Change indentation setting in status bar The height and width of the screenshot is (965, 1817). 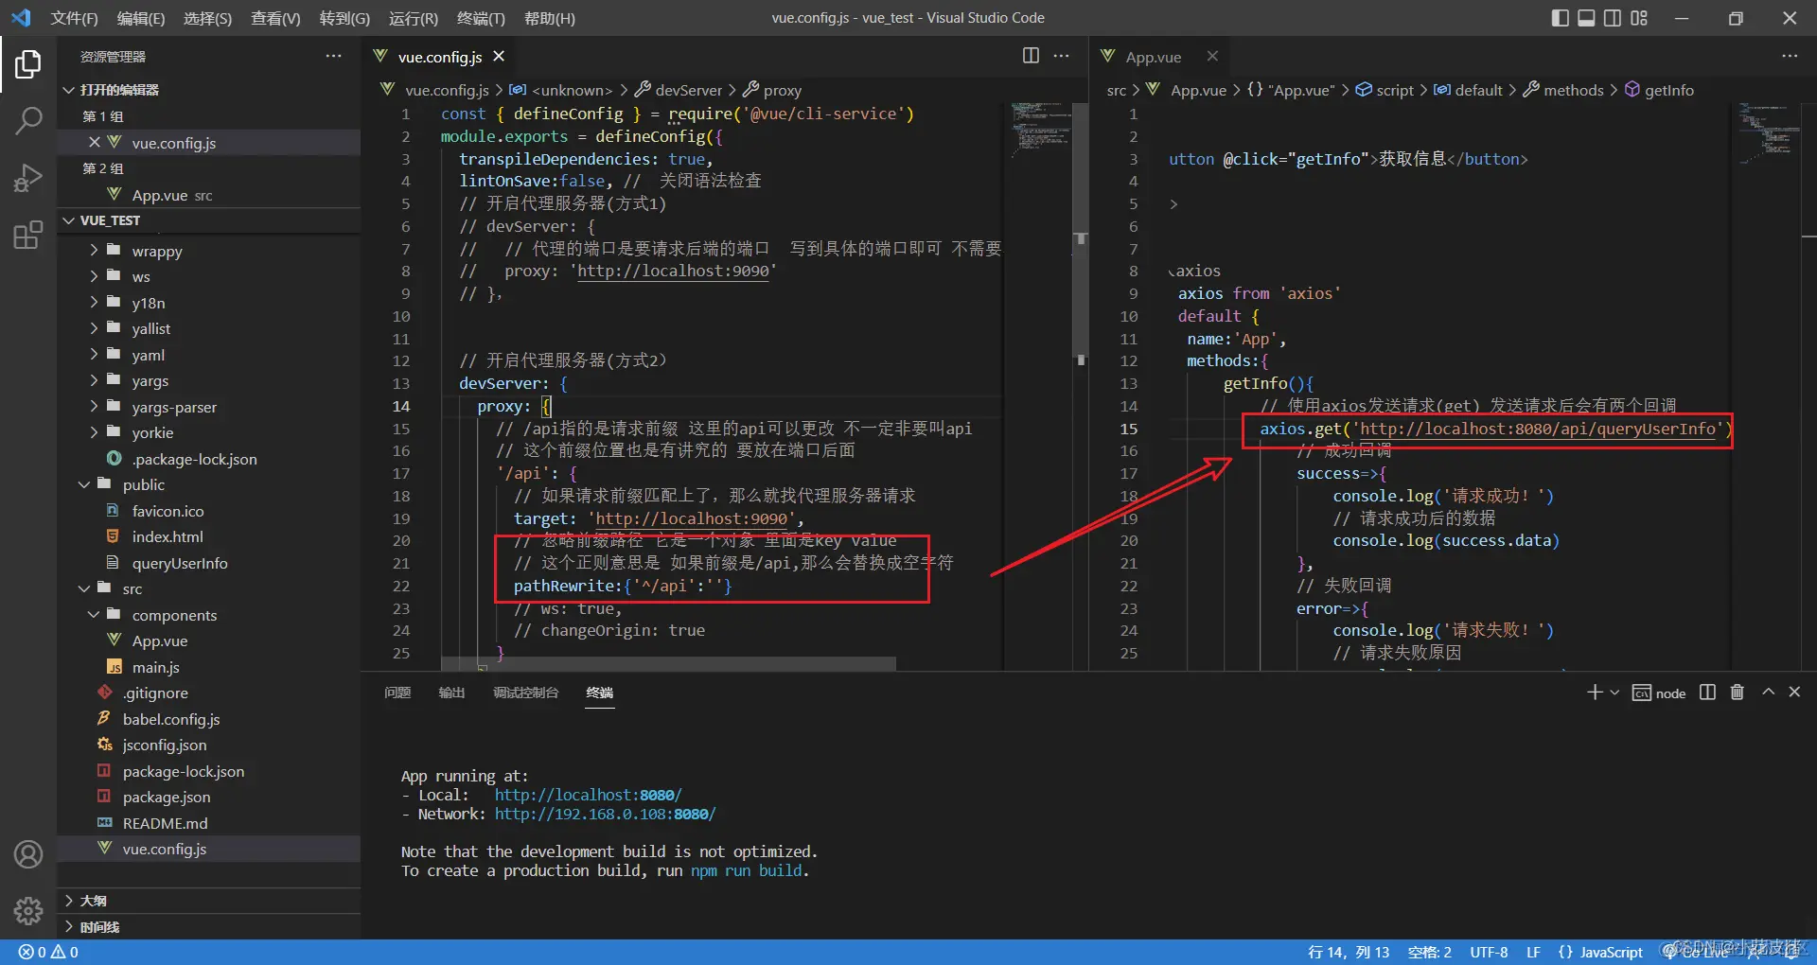tap(1429, 952)
